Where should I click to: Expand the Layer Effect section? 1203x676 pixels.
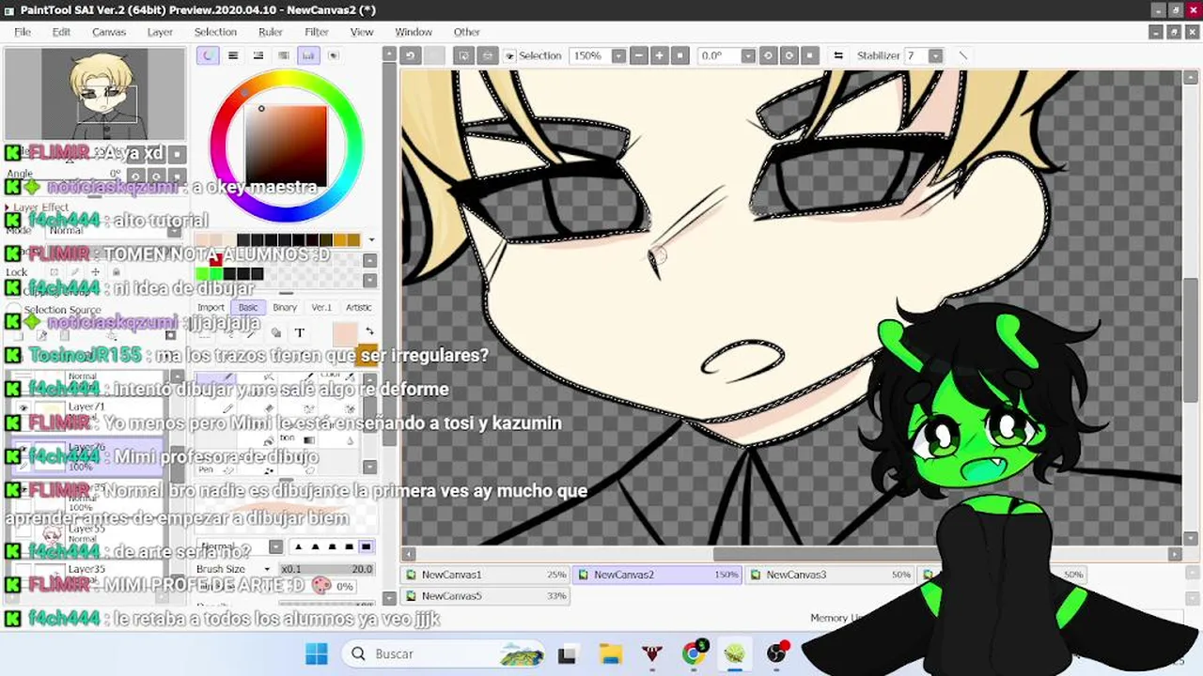tap(38, 207)
